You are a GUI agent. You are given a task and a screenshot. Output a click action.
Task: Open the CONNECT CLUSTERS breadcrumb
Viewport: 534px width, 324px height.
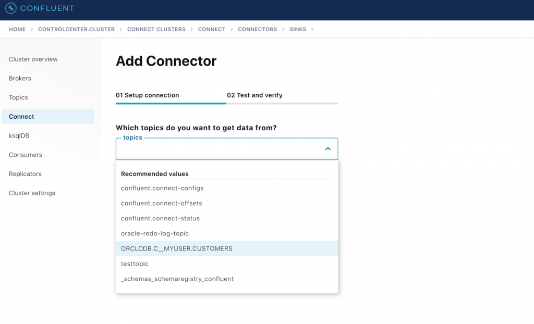[x=156, y=29]
